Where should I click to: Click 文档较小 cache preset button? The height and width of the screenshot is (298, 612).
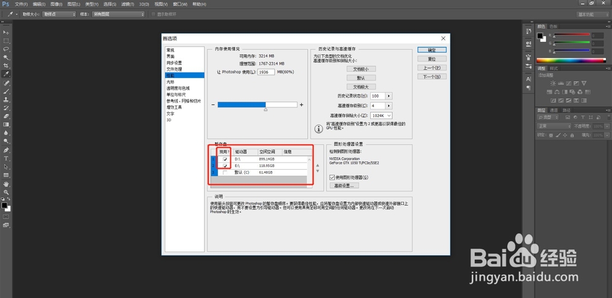[361, 69]
